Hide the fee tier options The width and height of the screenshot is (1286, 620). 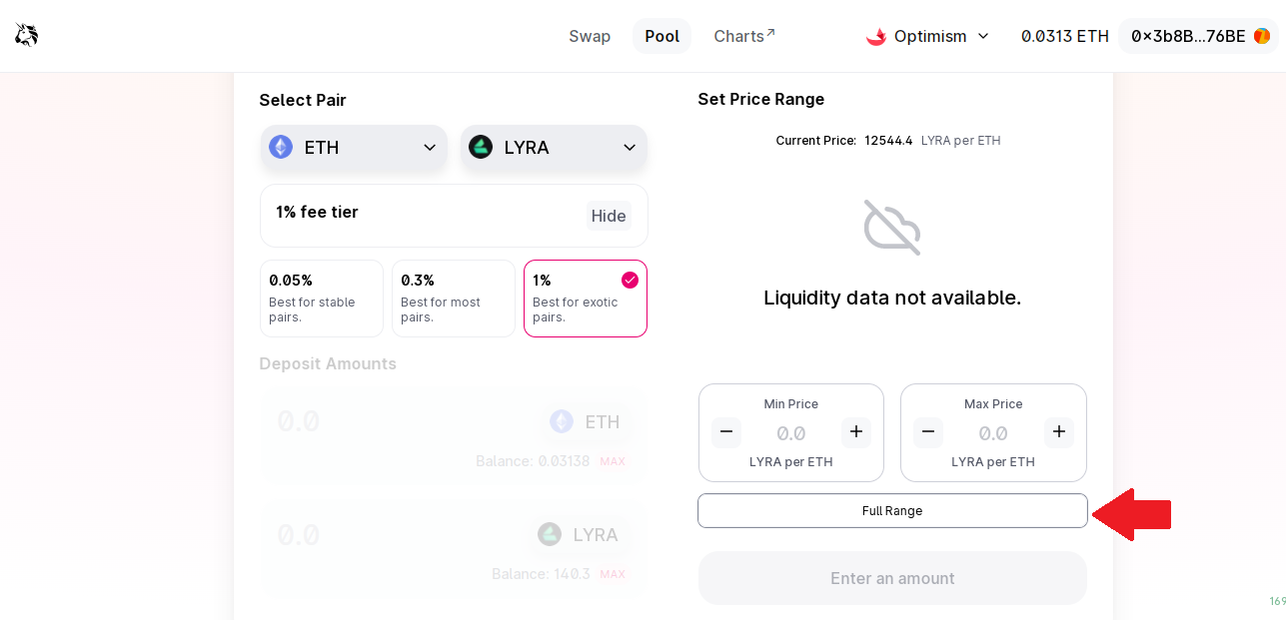pos(609,216)
